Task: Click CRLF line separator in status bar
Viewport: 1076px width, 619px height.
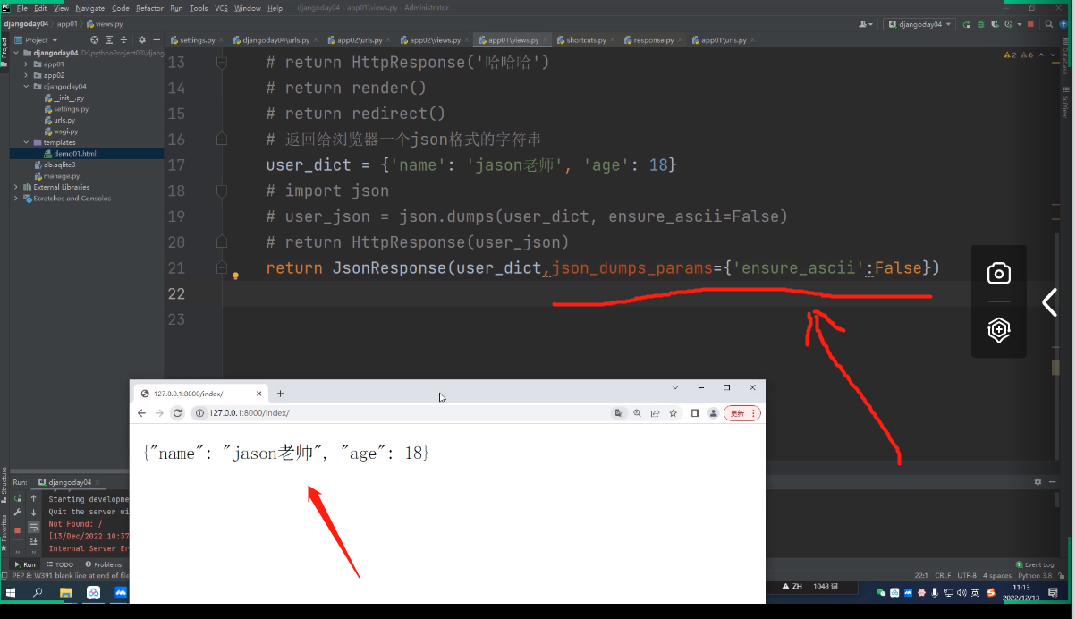Action: pos(942,575)
